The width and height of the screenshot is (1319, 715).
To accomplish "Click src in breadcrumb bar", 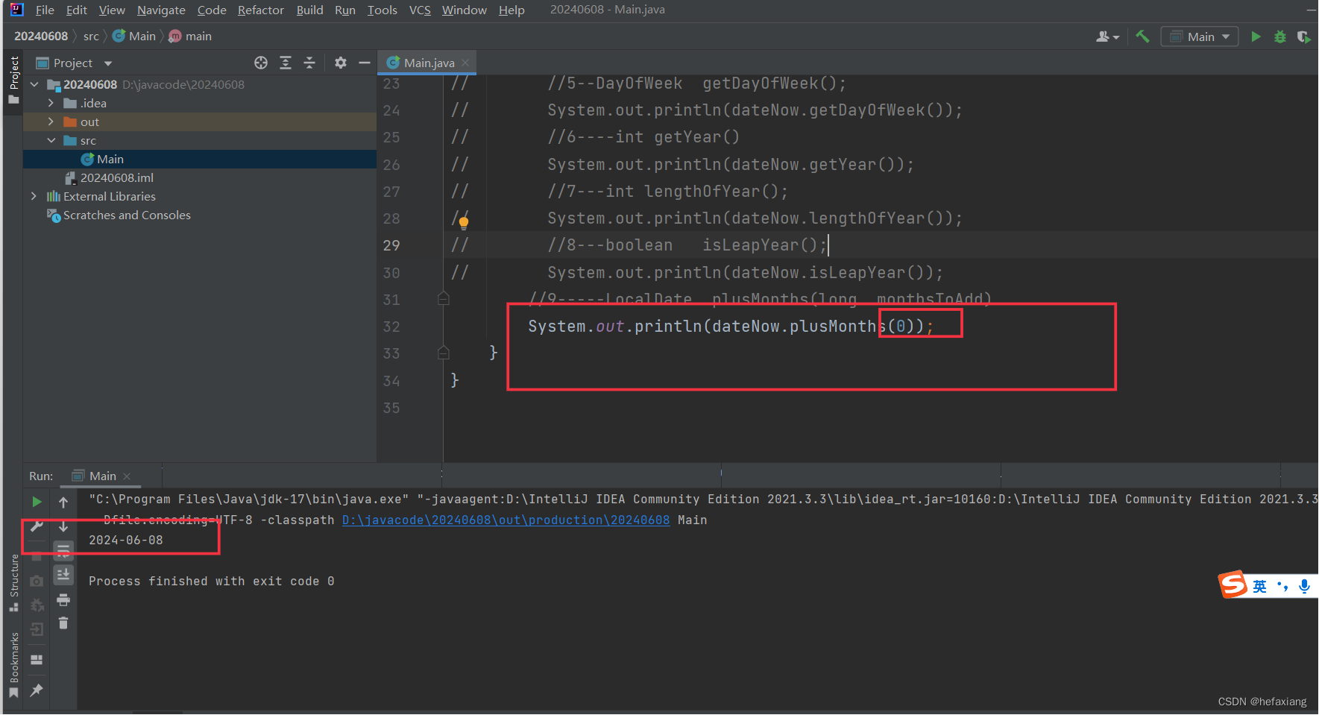I will pos(91,36).
